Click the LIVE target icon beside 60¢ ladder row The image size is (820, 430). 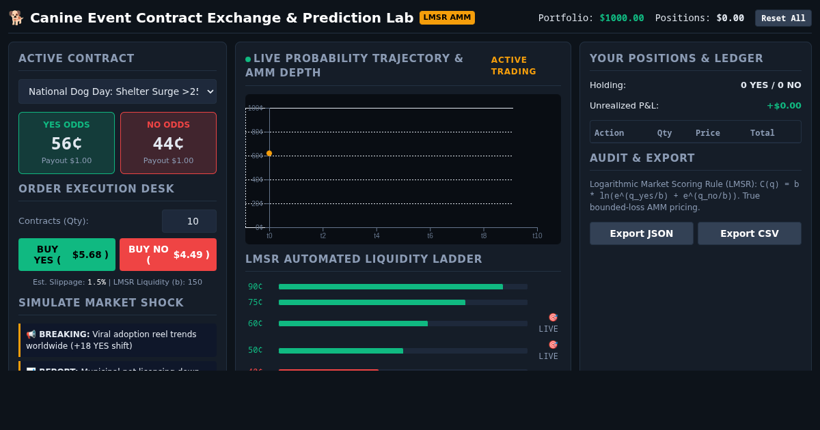(553, 317)
